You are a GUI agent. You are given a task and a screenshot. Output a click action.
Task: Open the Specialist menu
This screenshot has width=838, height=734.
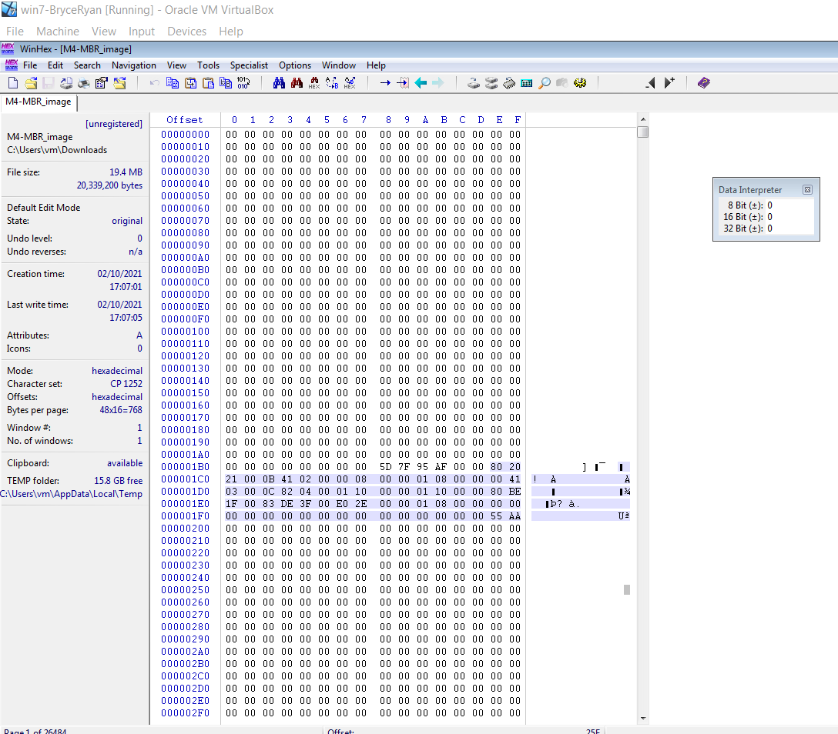[x=249, y=65]
